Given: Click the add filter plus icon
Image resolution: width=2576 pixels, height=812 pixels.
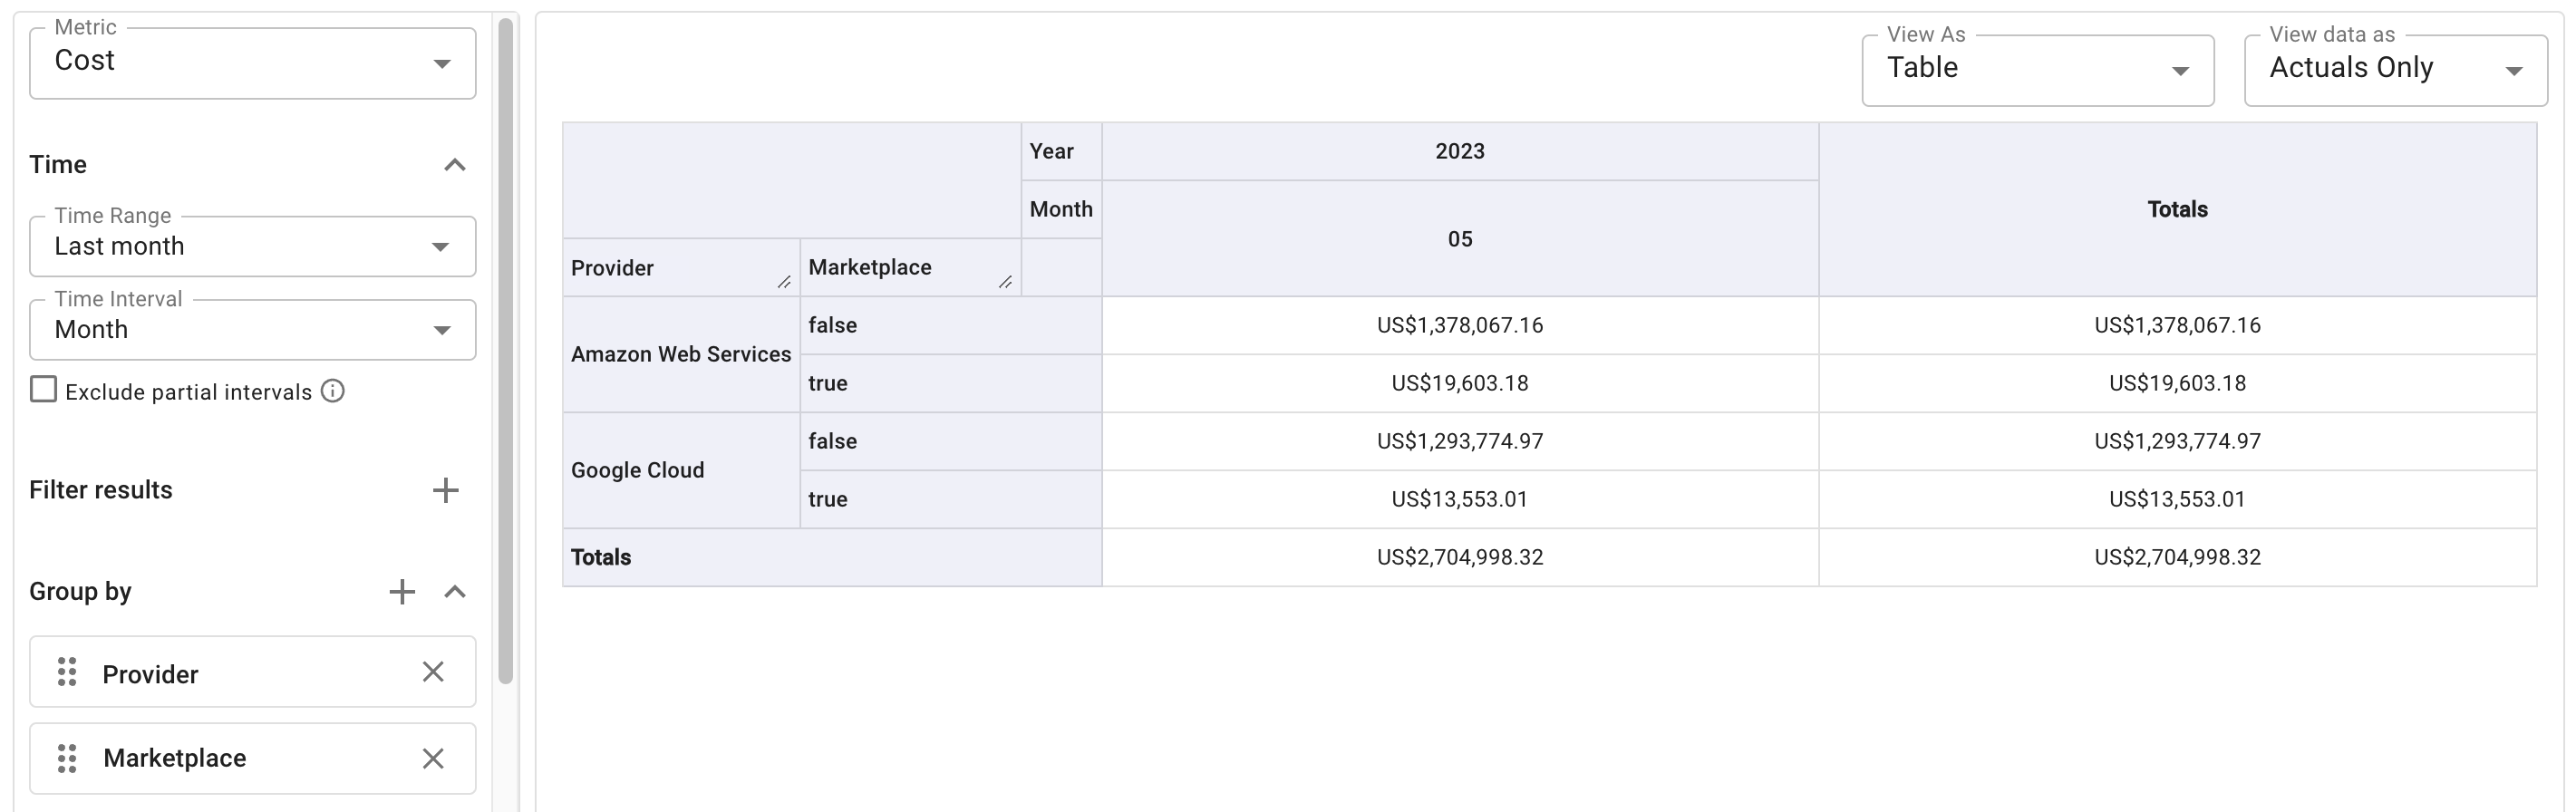Looking at the screenshot, I should [x=447, y=490].
